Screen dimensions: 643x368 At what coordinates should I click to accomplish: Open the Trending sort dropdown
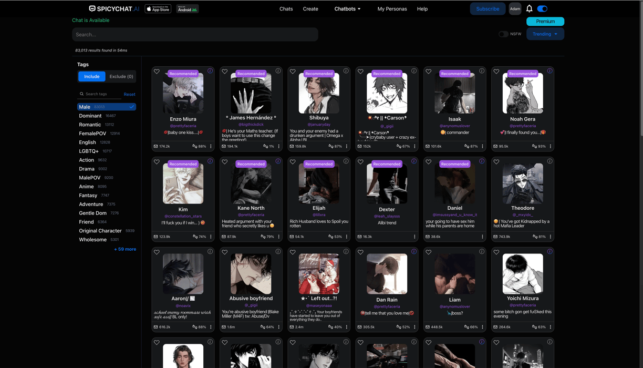545,34
